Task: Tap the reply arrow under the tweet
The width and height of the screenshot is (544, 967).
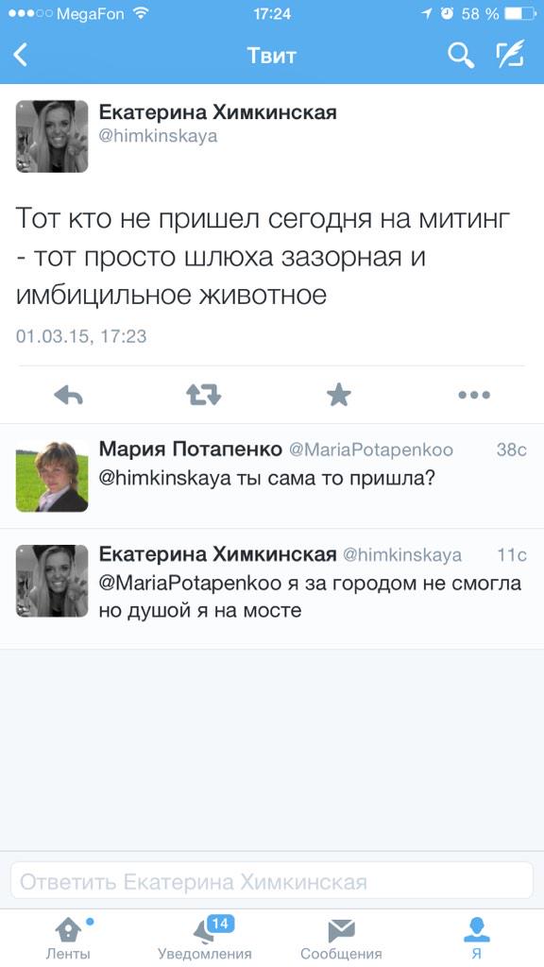Action: click(x=66, y=397)
